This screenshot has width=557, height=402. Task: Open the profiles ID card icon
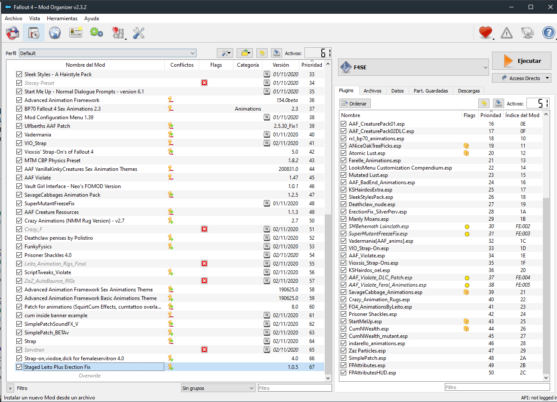point(76,33)
